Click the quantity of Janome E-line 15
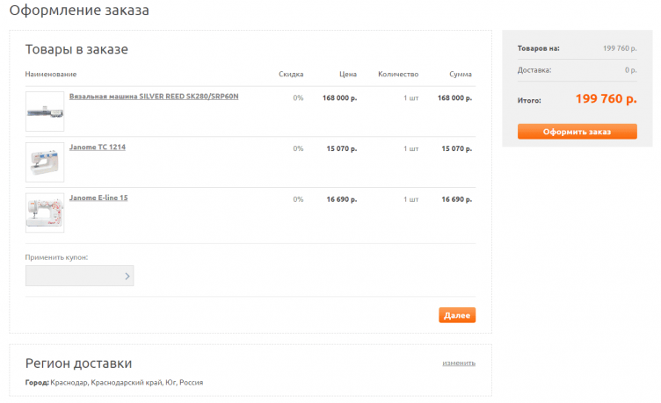The height and width of the screenshot is (403, 661). [410, 199]
